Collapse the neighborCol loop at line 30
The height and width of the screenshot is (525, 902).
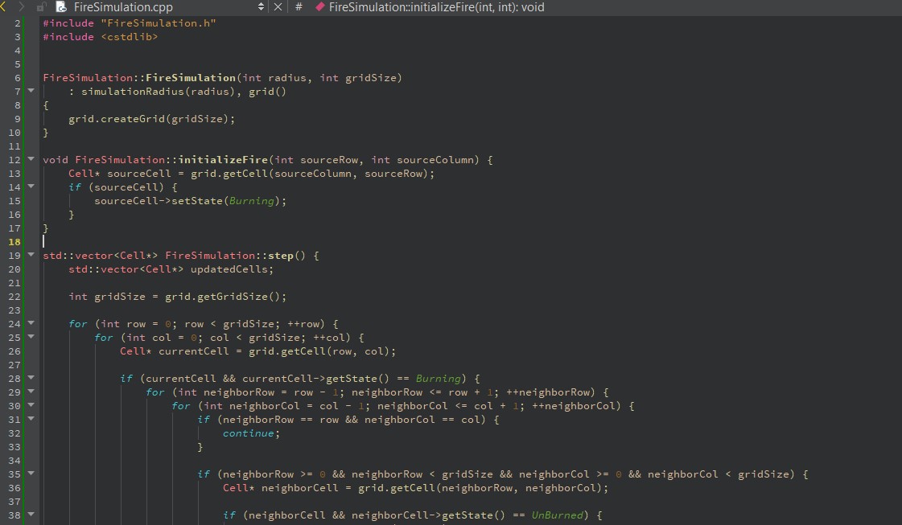coord(31,405)
